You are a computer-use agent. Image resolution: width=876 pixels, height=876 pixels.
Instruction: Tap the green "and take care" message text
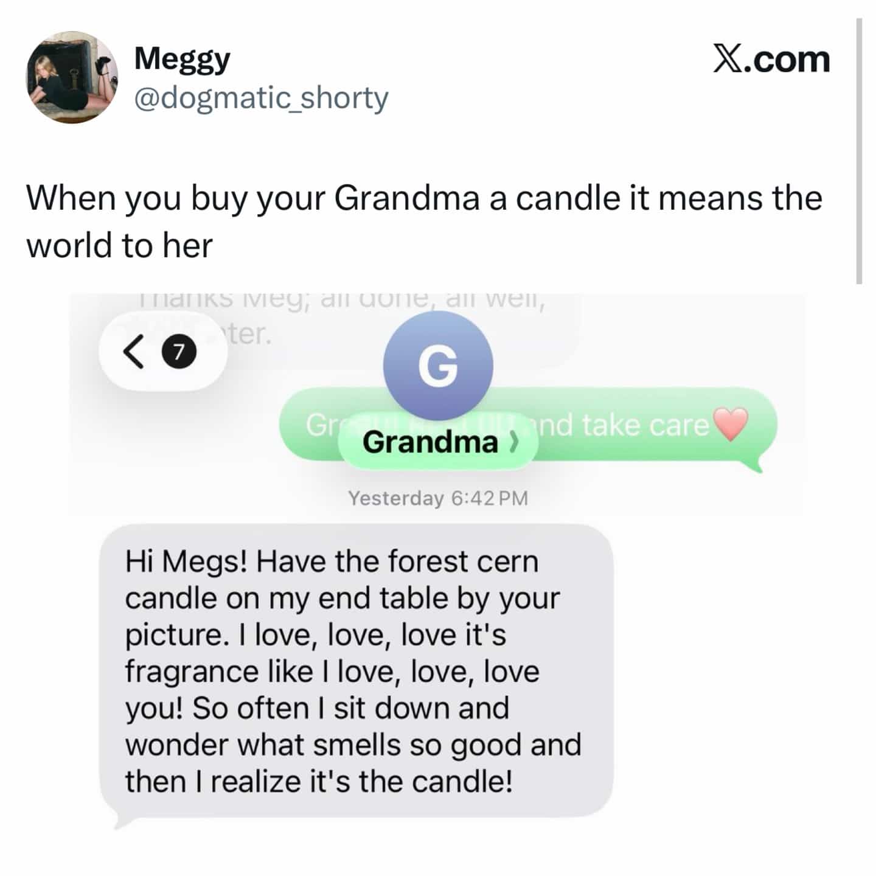[621, 425]
